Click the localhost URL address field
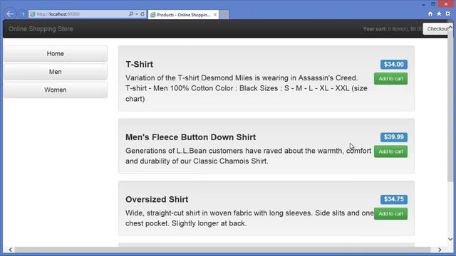Screen dimensions: 456x256 [x=78, y=14]
